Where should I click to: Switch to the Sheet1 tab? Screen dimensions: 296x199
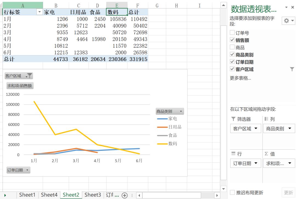pyautogui.click(x=27, y=195)
